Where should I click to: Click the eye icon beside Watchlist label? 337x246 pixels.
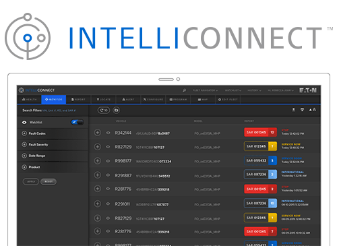pos(24,123)
